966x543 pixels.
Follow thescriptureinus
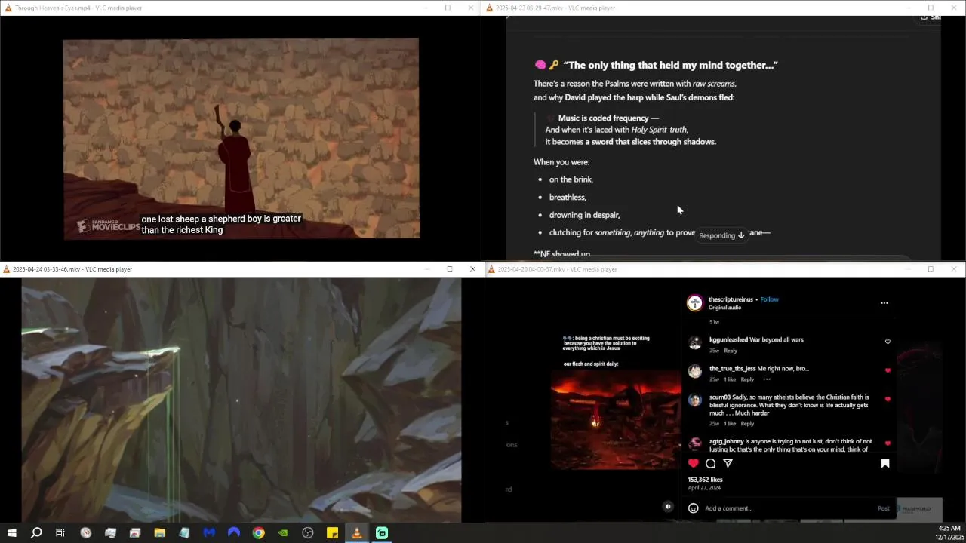769,299
